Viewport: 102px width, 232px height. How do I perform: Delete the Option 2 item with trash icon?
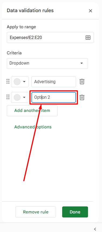82,97
